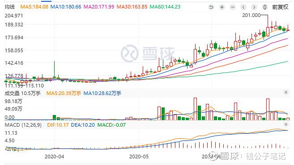Open the 前复权 adjustment dropdown
Viewport: 294px width, 165px height.
pos(280,7)
